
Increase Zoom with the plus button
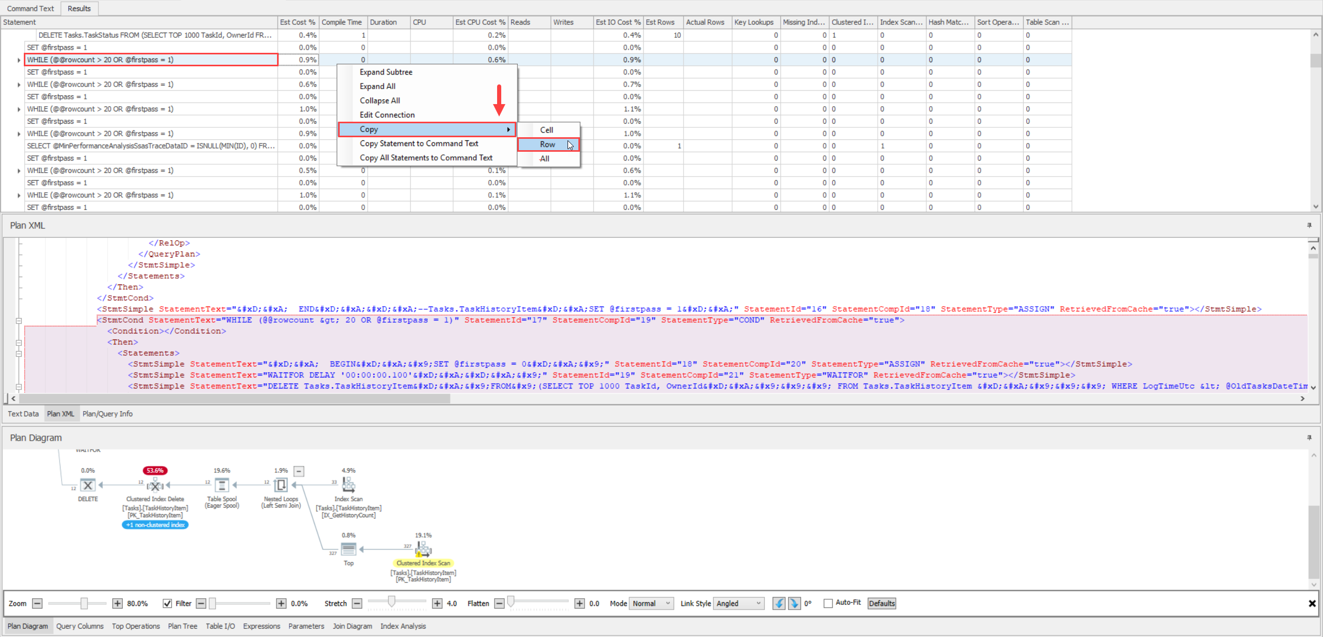tap(118, 603)
